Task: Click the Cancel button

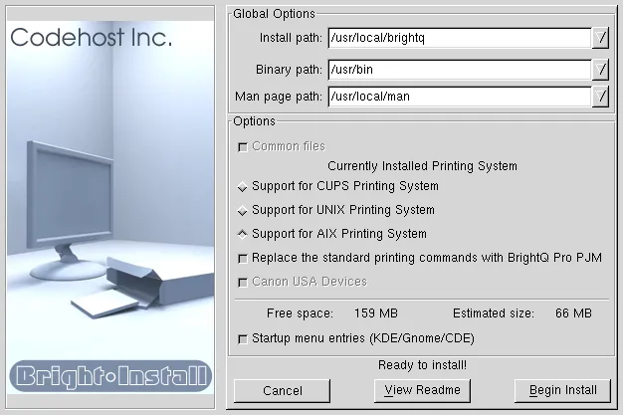Action: click(282, 391)
